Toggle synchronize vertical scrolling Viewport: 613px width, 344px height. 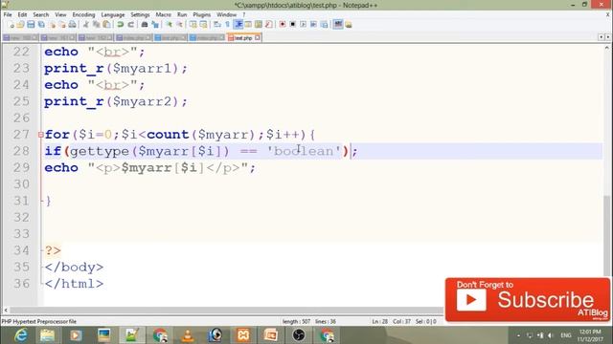[x=193, y=25]
